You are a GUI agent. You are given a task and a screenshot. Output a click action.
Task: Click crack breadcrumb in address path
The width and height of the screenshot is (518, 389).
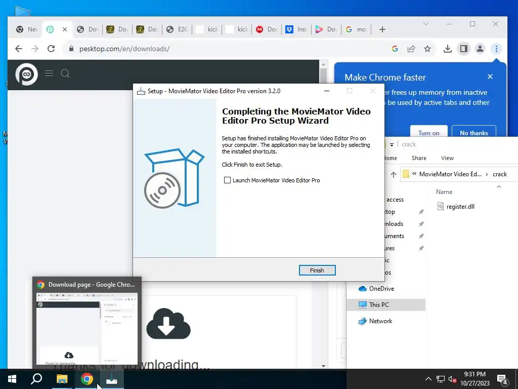[499, 174]
